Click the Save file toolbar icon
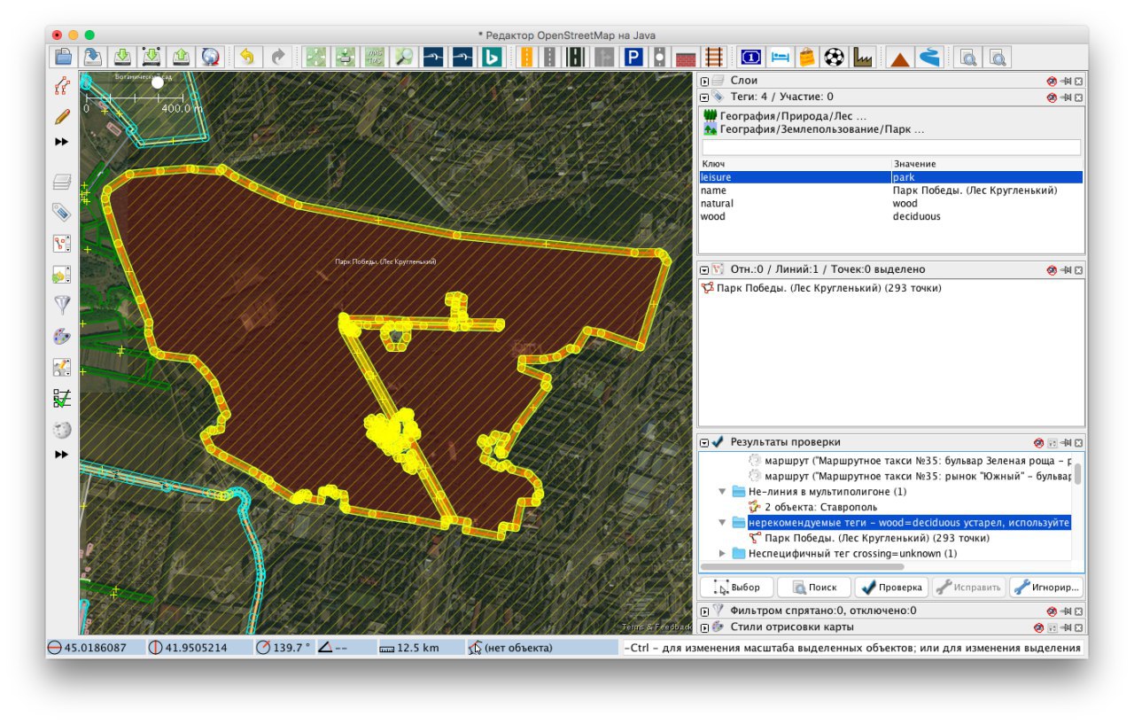 (93, 58)
